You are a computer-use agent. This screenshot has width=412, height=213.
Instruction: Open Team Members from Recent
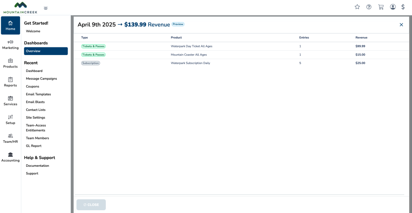point(37,138)
